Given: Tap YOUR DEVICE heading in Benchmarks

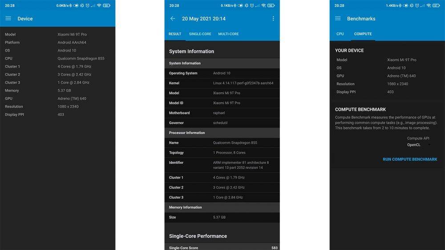Looking at the screenshot, I should tap(349, 50).
